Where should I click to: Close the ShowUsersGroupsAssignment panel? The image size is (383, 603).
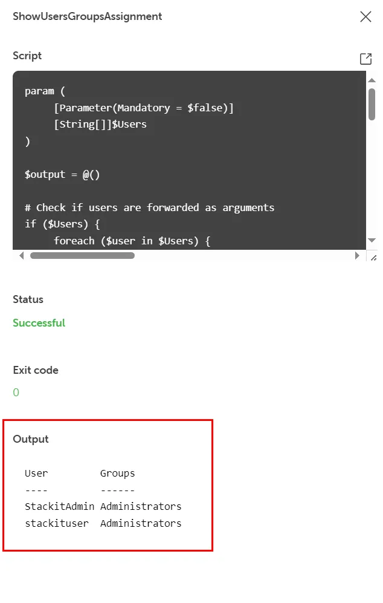[365, 17]
